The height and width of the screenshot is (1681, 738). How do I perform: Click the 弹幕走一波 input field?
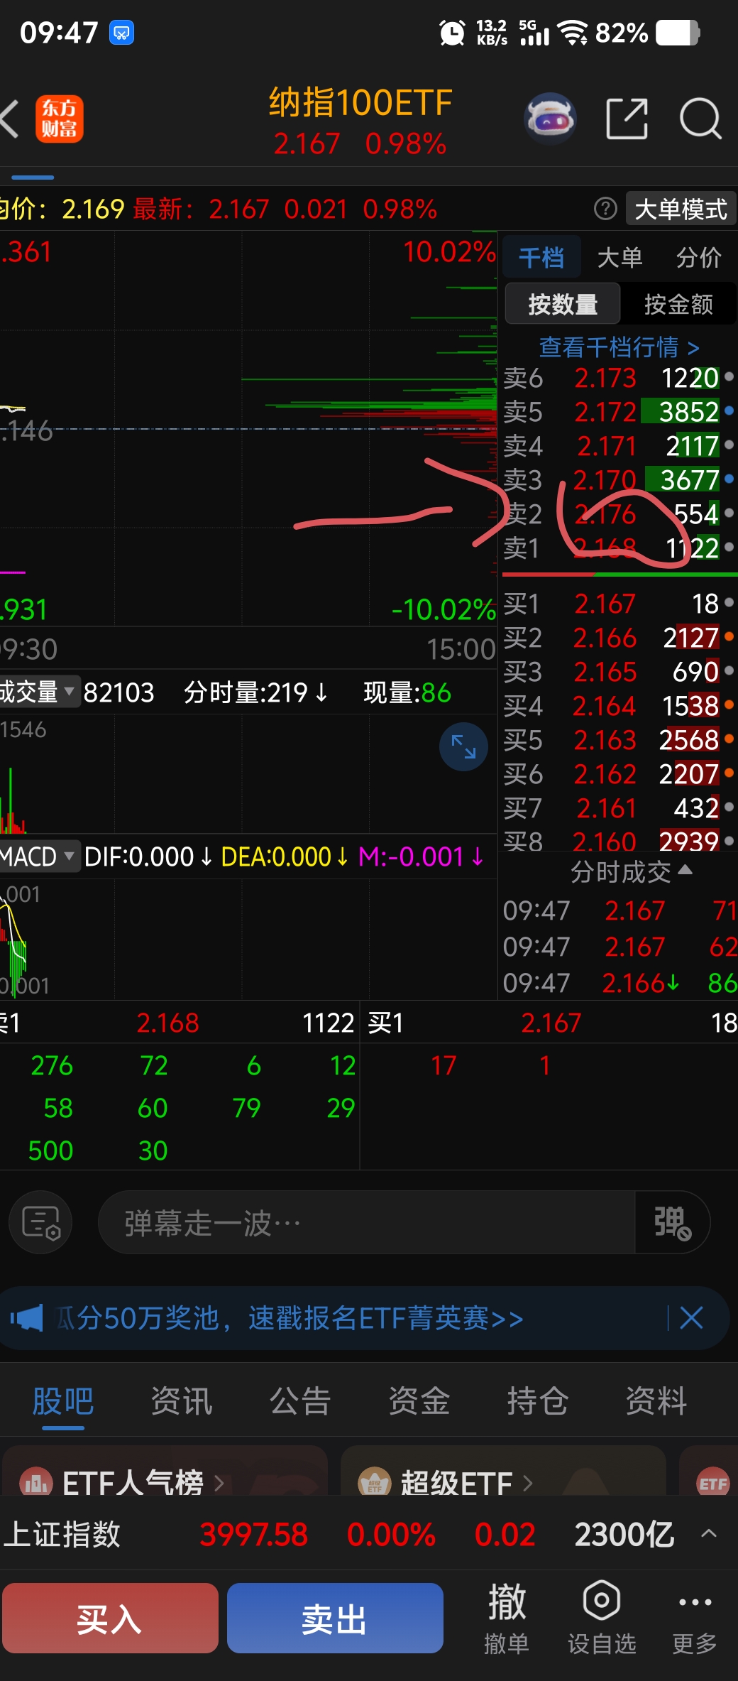point(366,1222)
